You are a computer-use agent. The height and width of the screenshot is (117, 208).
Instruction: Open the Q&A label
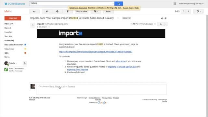[6, 53]
